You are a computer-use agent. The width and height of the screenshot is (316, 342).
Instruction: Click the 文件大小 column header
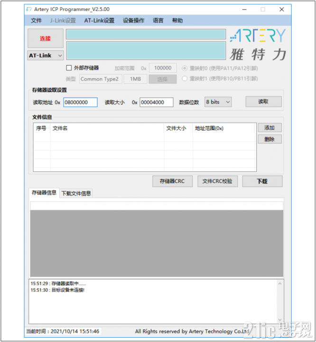coord(178,128)
